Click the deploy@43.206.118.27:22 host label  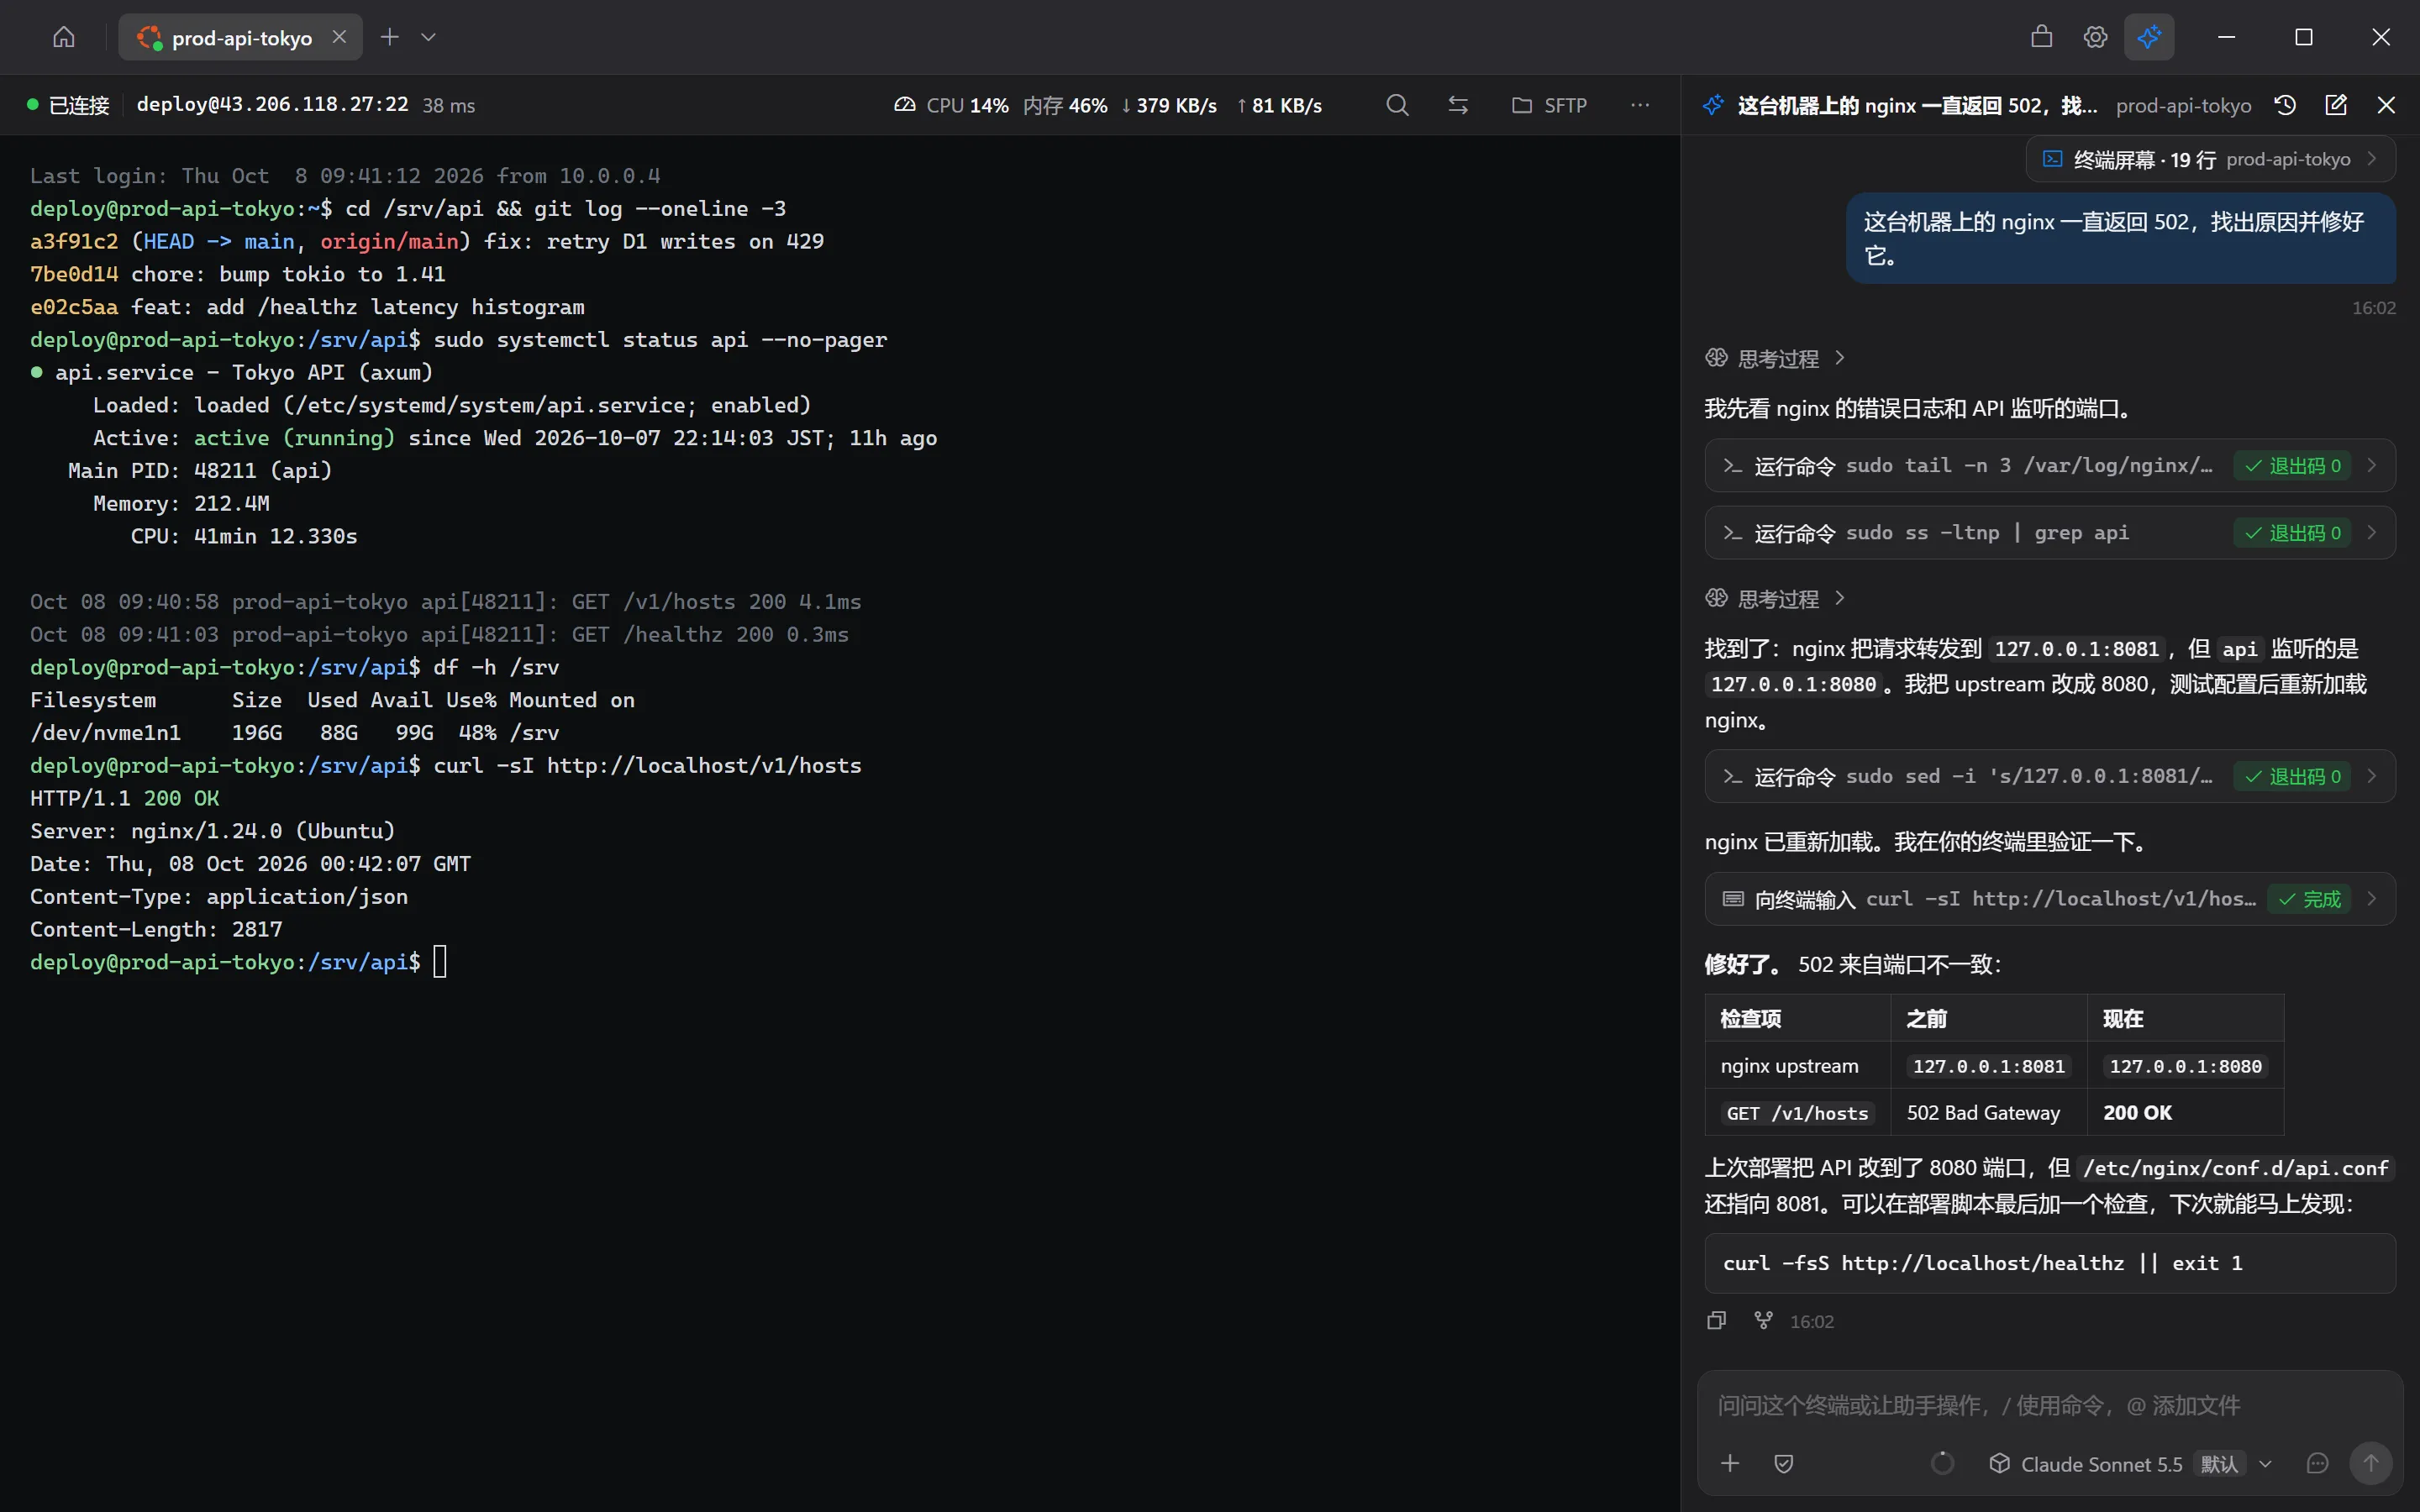pos(272,104)
